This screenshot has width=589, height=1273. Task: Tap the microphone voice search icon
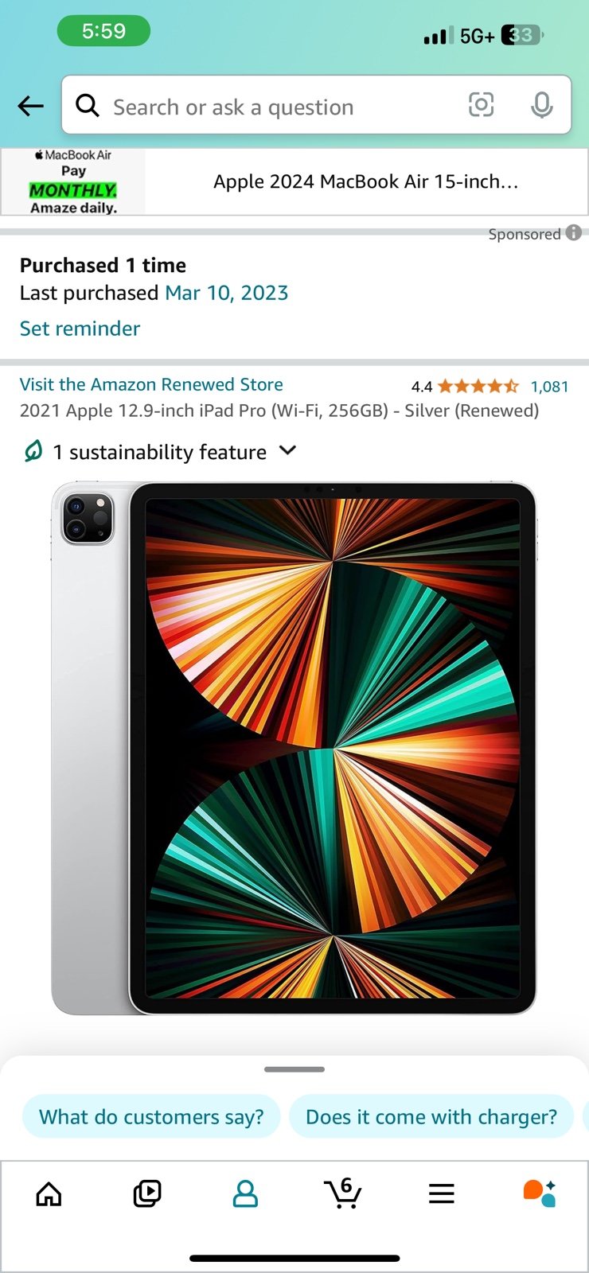pos(542,105)
